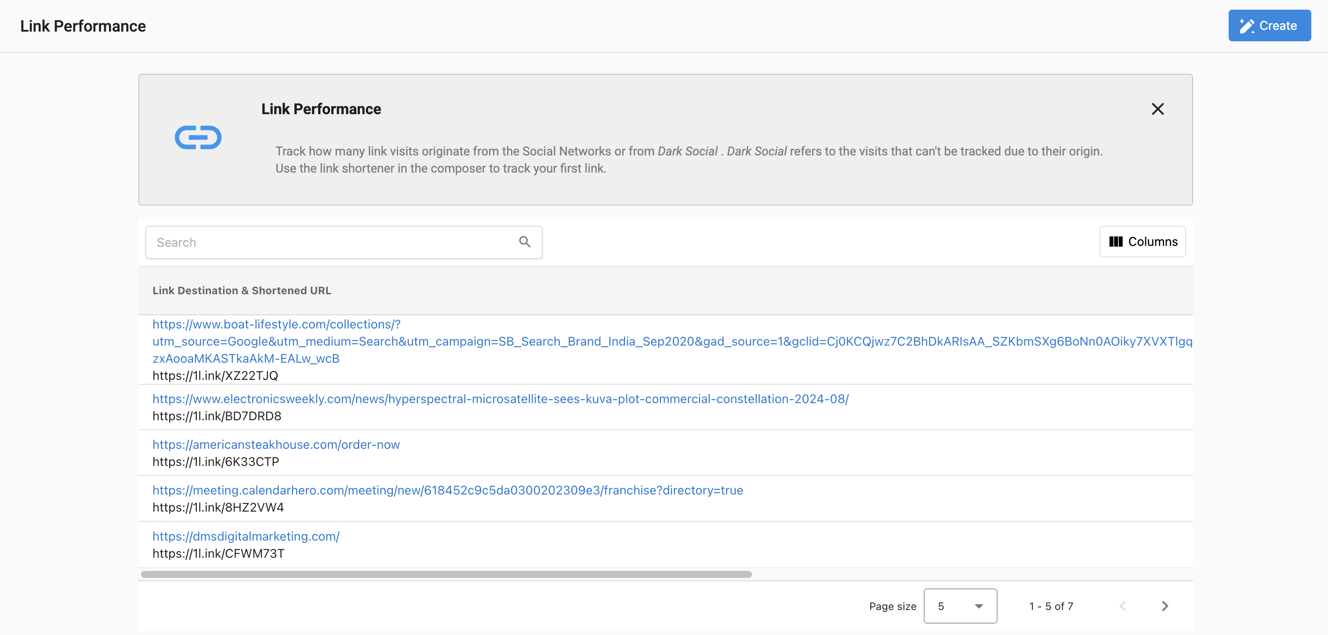Open the electronicsweekly.com hyperspectral article link
Image resolution: width=1328 pixels, height=635 pixels.
[500, 399]
